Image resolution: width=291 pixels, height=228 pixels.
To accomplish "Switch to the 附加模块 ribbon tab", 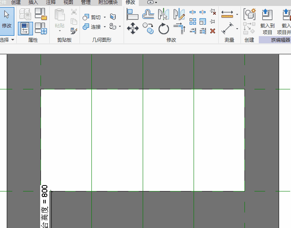I will [x=108, y=2].
